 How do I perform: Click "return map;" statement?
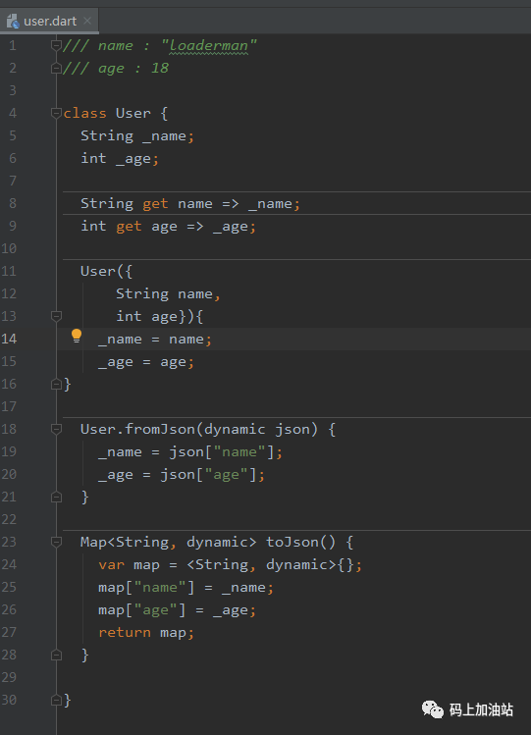pos(146,633)
